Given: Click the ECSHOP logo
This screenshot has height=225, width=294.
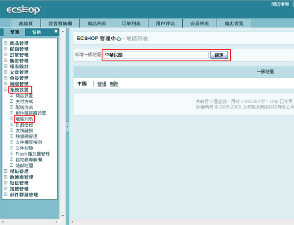Looking at the screenshot, I should 24,10.
